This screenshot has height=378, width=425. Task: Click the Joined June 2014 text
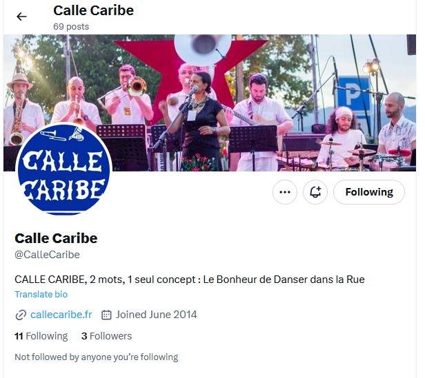click(157, 315)
